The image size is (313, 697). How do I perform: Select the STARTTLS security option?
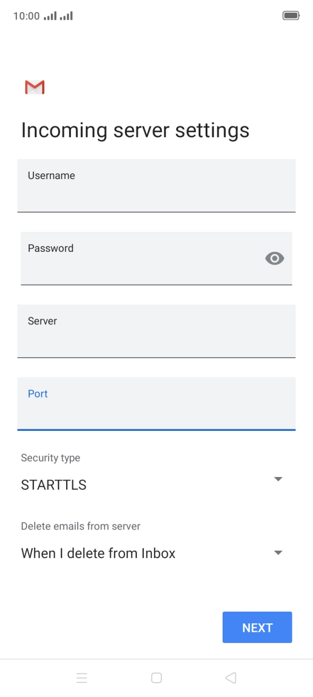(x=53, y=484)
